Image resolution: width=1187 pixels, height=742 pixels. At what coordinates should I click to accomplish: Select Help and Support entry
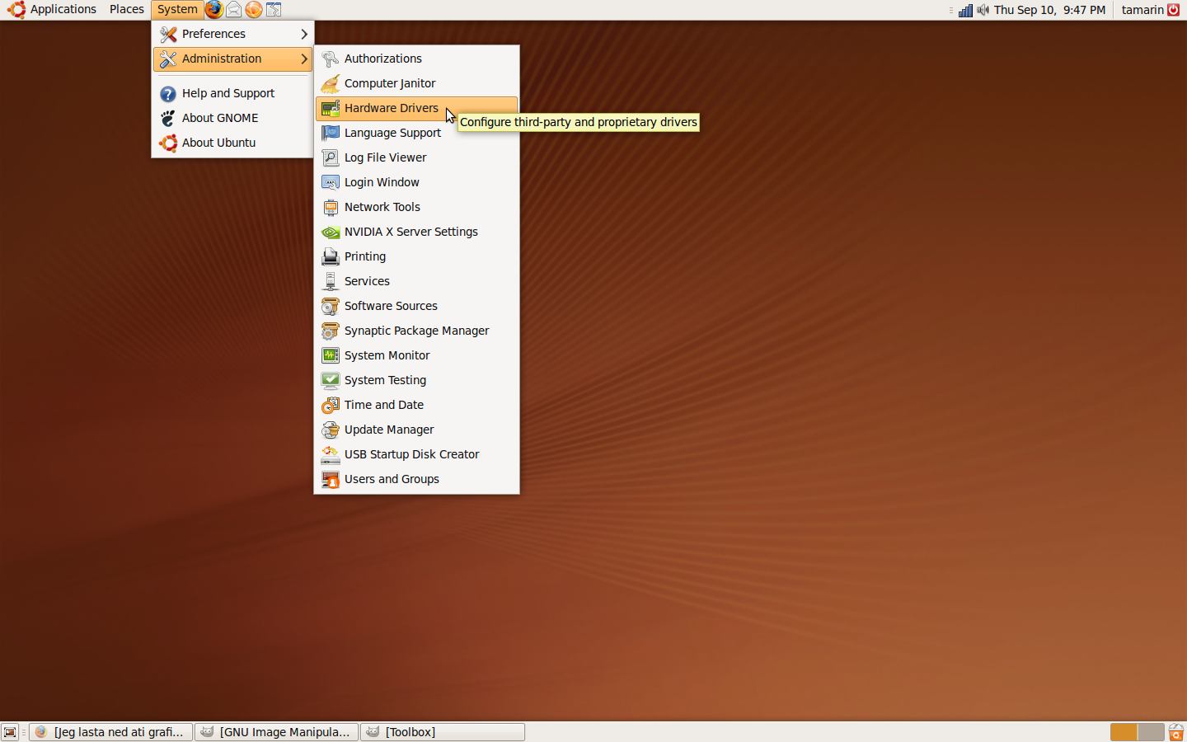pos(231,93)
